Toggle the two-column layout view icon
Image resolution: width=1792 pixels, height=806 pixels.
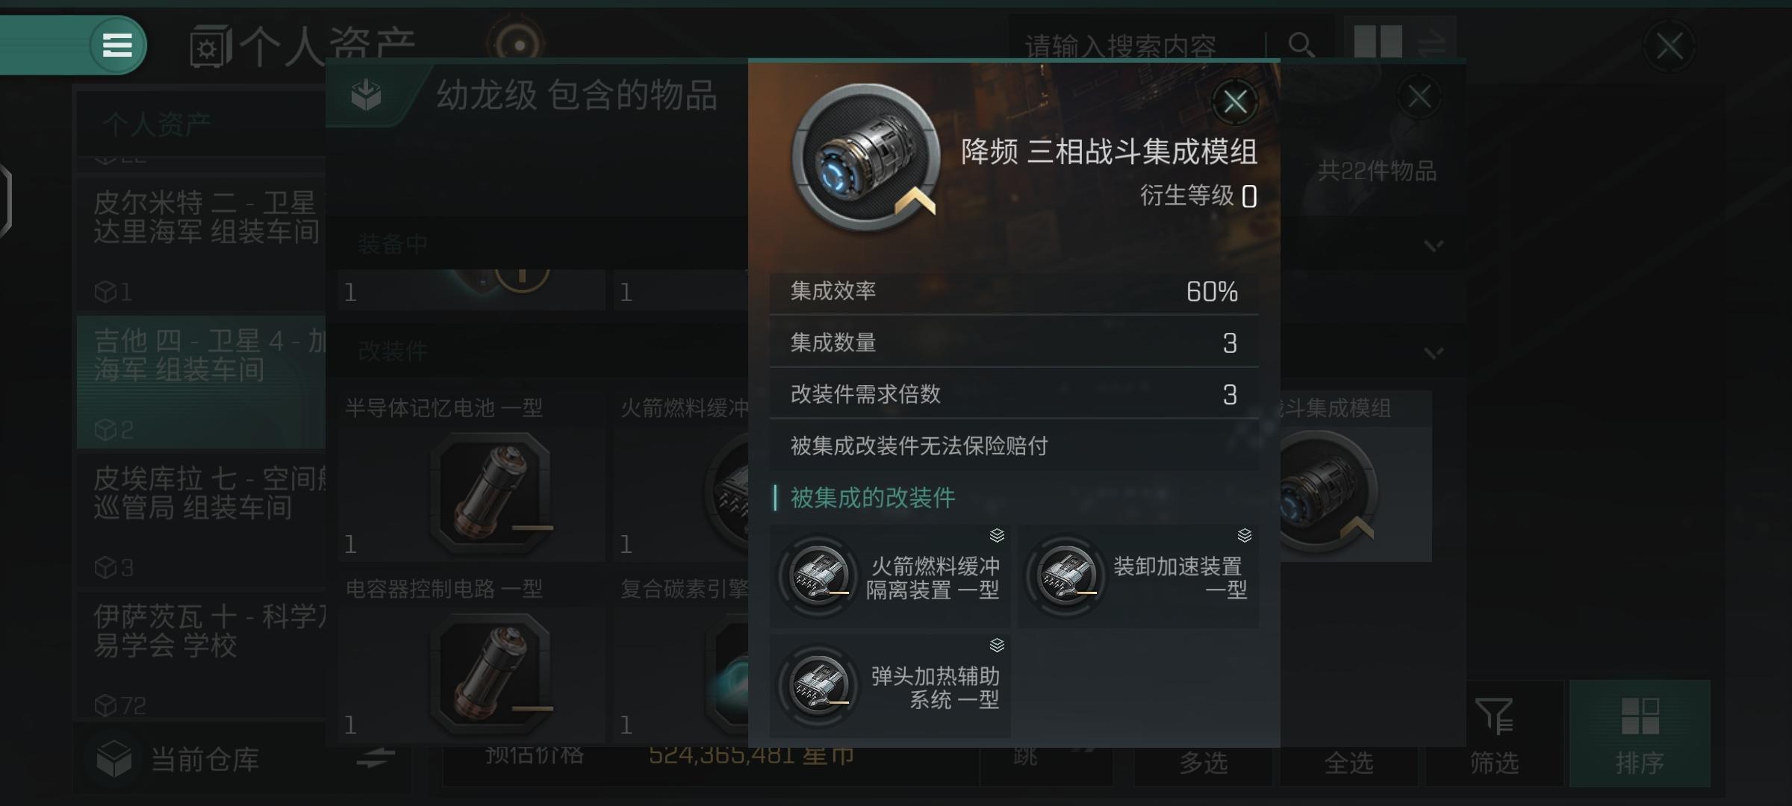[1378, 42]
